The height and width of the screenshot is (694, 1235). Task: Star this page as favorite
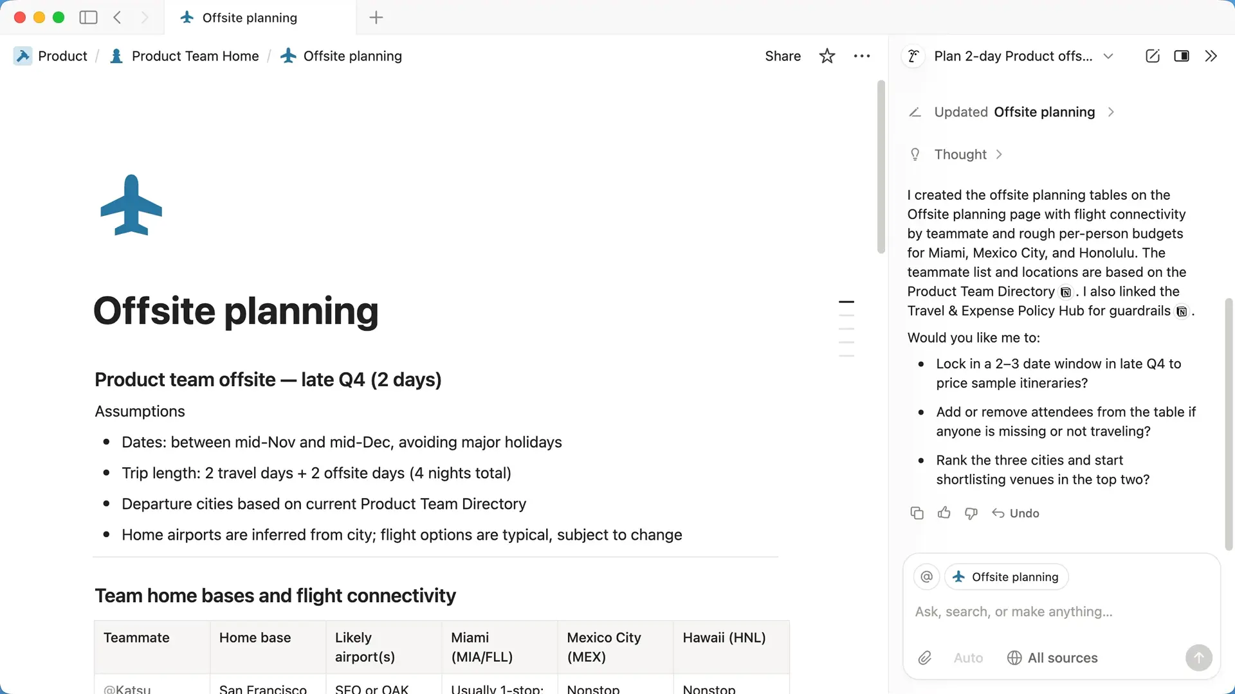(x=827, y=56)
